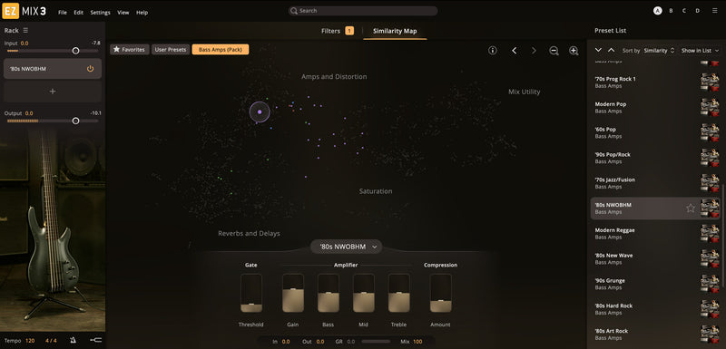
Task: Click the '90s Grunge pack thumbnail
Action: 711,284
